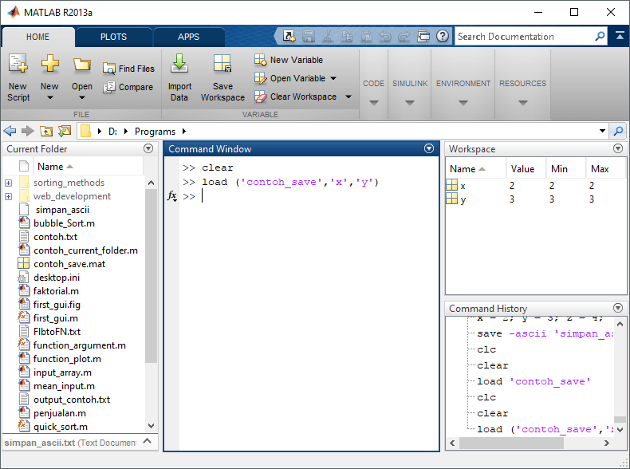Viewport: 630px width, 469px height.
Task: Minimize the toolstrip with the collapse arrow
Action: 620,36
